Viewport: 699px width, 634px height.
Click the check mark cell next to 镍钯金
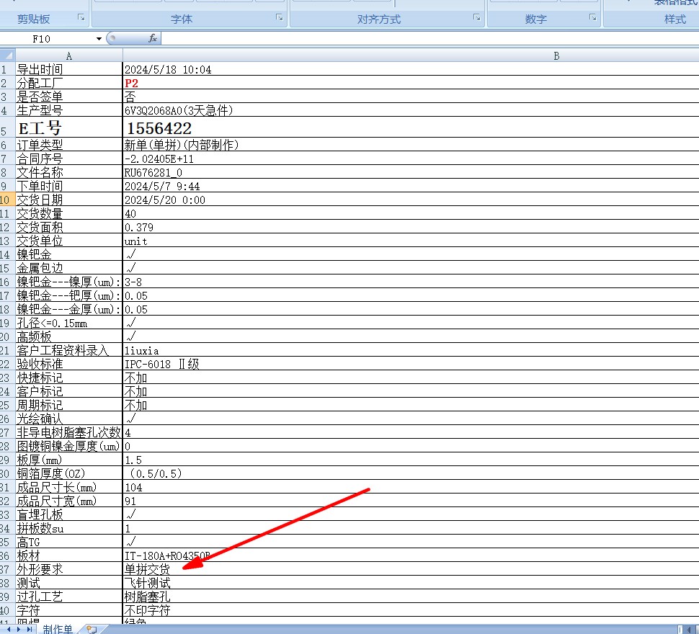(x=411, y=254)
